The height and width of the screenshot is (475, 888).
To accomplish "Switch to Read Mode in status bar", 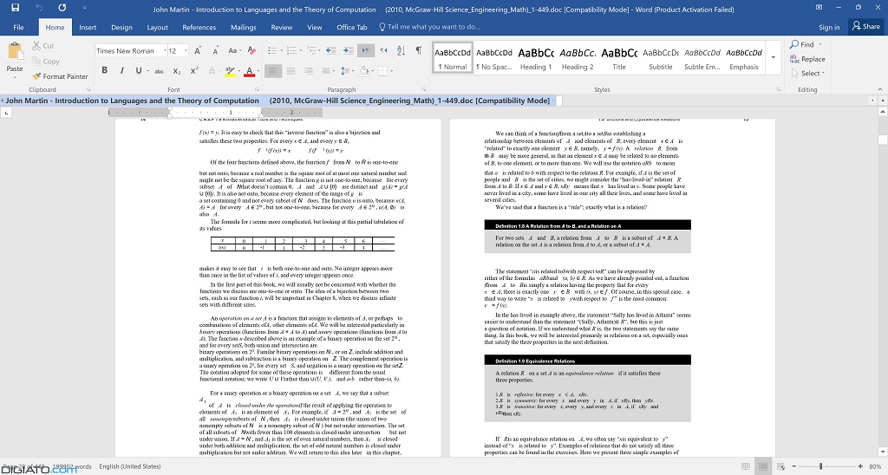I will tap(746, 466).
